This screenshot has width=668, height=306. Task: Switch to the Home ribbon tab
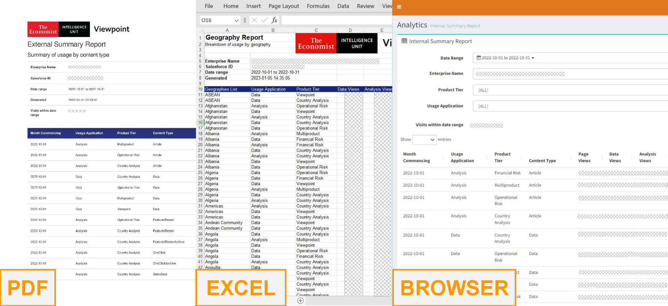coord(231,6)
